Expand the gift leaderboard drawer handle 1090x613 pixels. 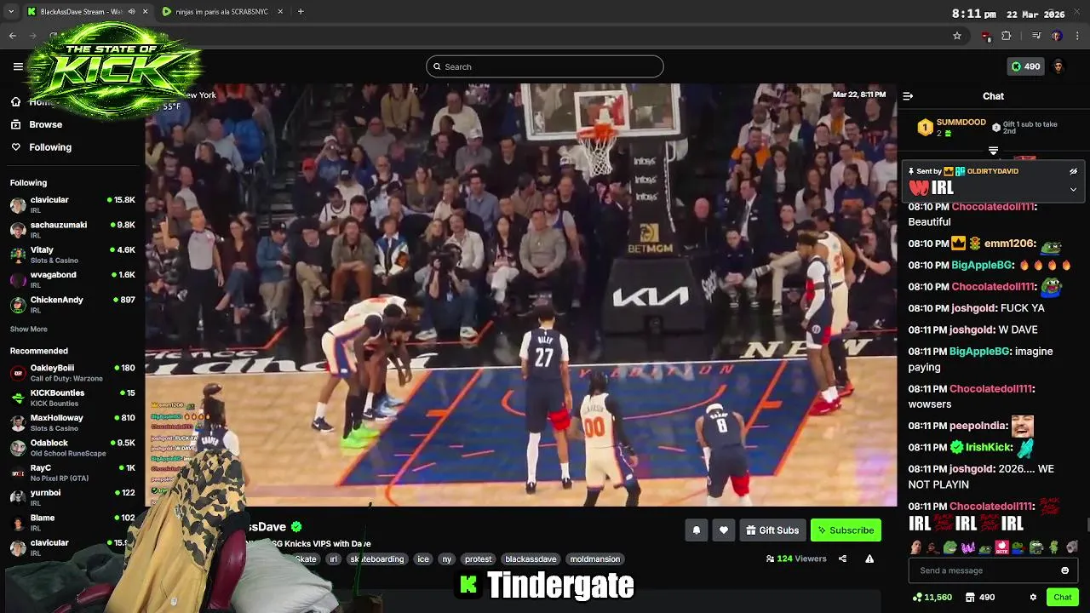993,151
